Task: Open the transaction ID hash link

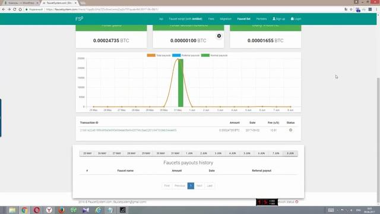Action: pyautogui.click(x=128, y=130)
